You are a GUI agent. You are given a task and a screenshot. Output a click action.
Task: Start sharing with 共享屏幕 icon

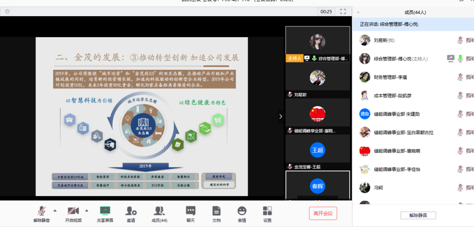[105, 211]
